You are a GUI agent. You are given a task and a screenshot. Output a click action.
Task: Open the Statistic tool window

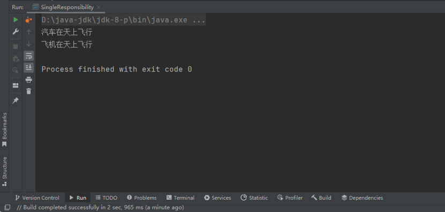(254, 198)
